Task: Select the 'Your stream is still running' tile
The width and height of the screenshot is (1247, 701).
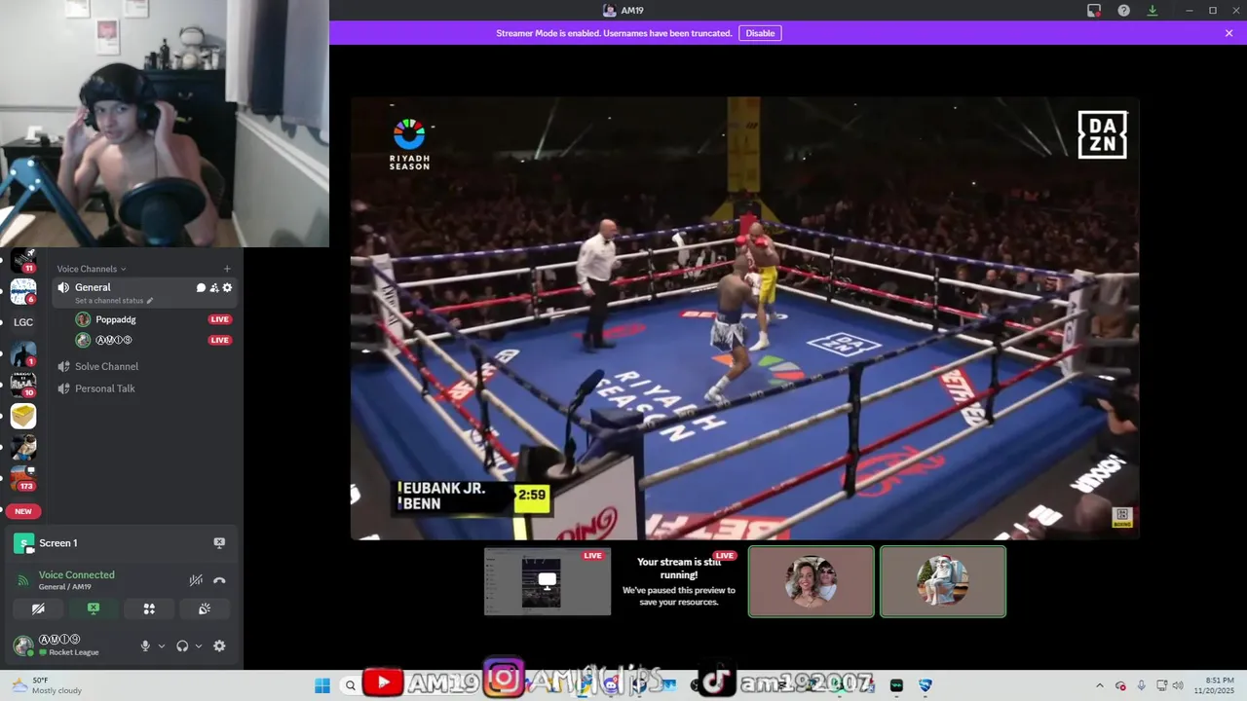Action: pos(679,581)
